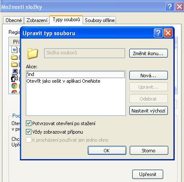Switch to the Obecné tab

pyautogui.click(x=14, y=20)
